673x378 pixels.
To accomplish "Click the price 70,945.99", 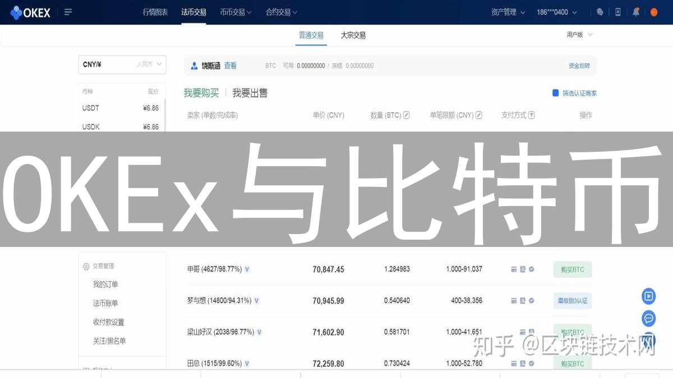I will (328, 301).
